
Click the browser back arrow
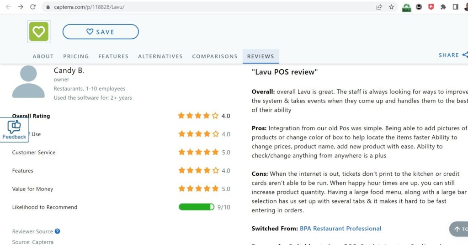click(8, 7)
